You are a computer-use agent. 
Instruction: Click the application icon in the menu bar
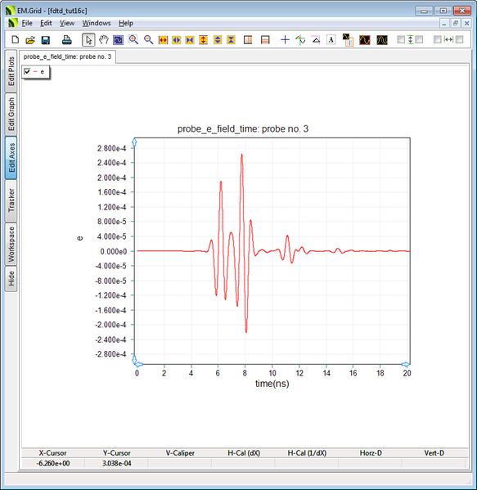click(x=13, y=23)
